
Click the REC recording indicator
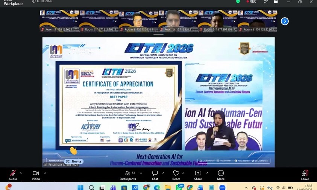(251, 2)
